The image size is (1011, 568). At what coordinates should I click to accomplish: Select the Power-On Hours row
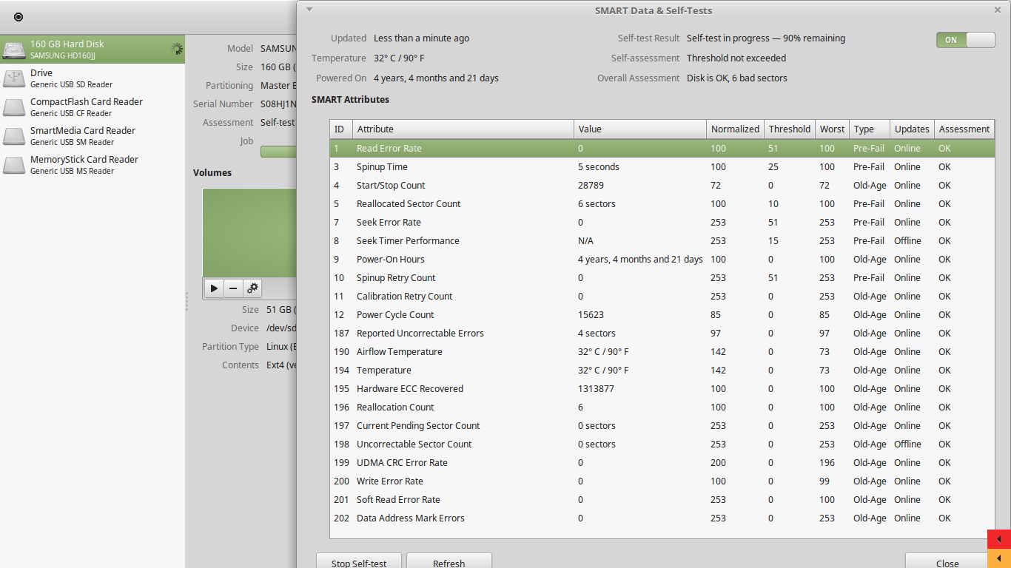click(662, 259)
